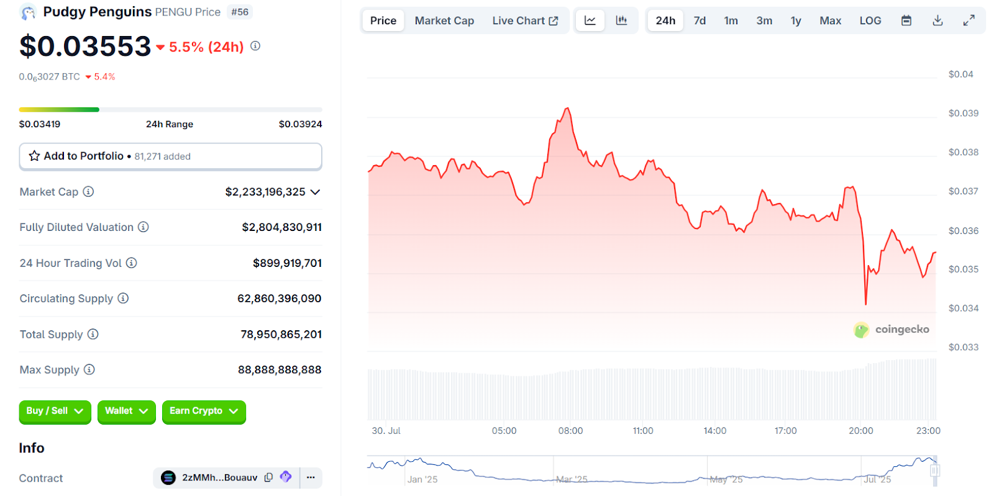Click the Jan '25 label in navigator
994x496 pixels.
(x=422, y=479)
